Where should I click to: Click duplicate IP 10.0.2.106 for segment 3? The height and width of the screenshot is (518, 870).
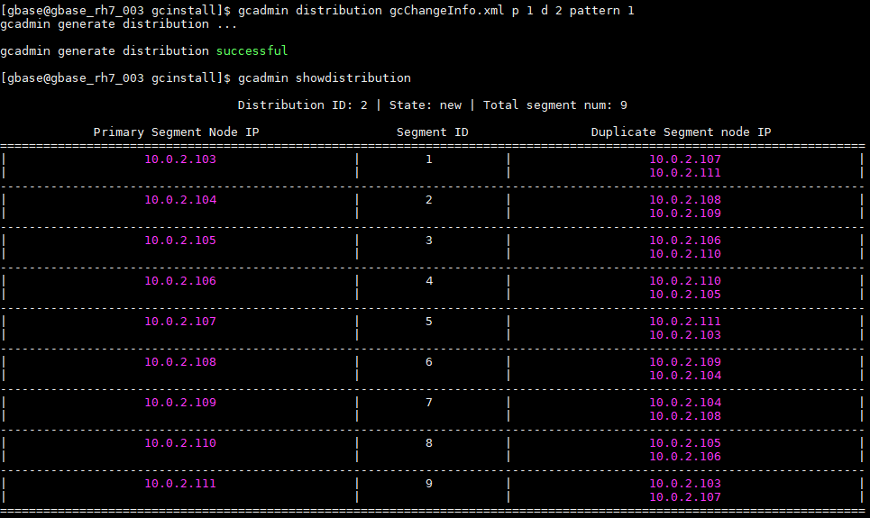(x=685, y=241)
